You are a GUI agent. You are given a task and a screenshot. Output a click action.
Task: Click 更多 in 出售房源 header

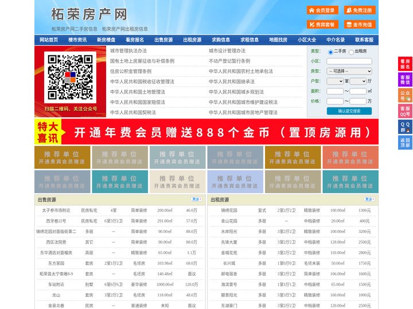point(197,200)
